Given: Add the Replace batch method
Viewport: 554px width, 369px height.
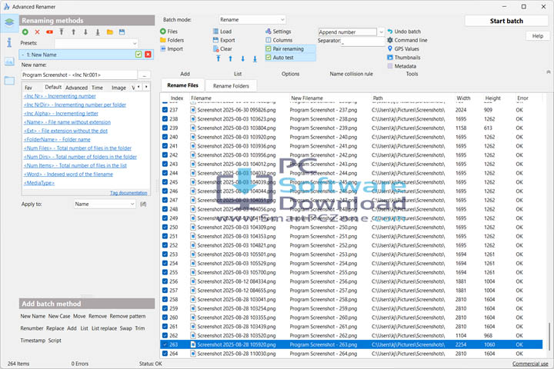Looking at the screenshot, I should click(x=55, y=328).
